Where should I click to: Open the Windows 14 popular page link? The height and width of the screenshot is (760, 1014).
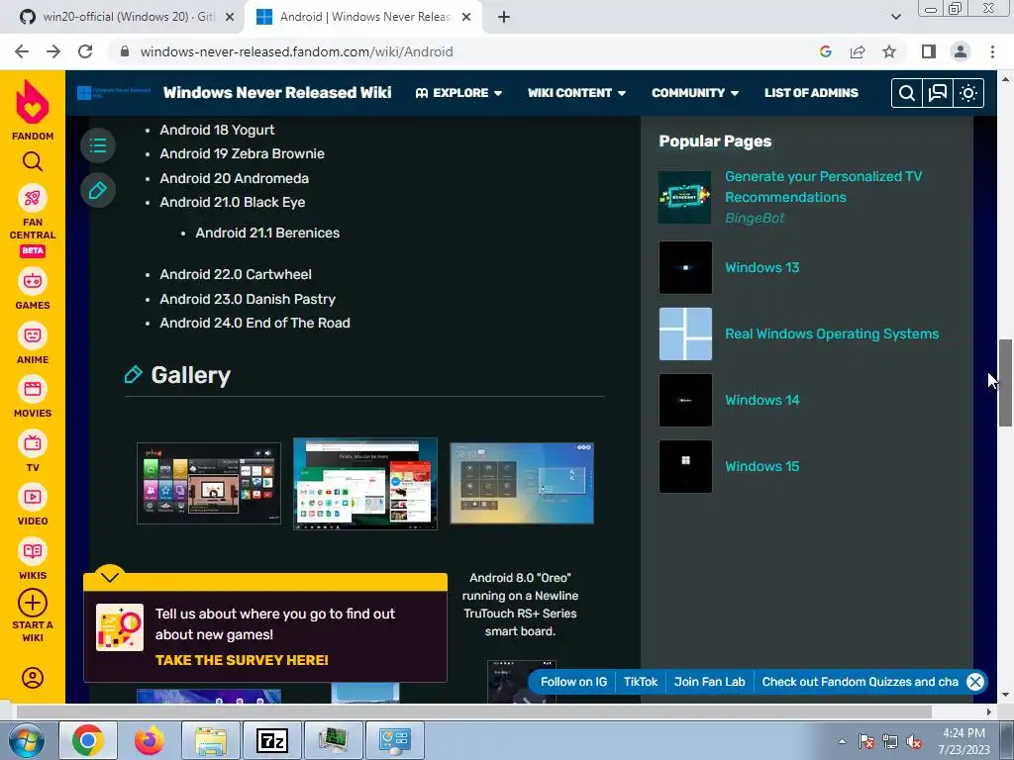(x=761, y=400)
